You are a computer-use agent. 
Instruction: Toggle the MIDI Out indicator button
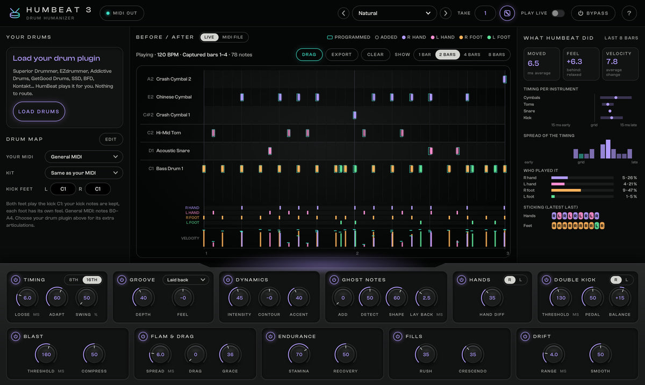coord(122,13)
